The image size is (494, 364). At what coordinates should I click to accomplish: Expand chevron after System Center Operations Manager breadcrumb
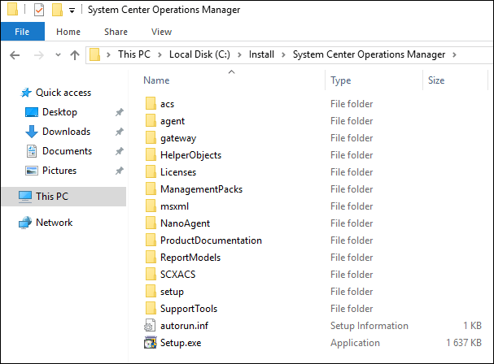(454, 54)
